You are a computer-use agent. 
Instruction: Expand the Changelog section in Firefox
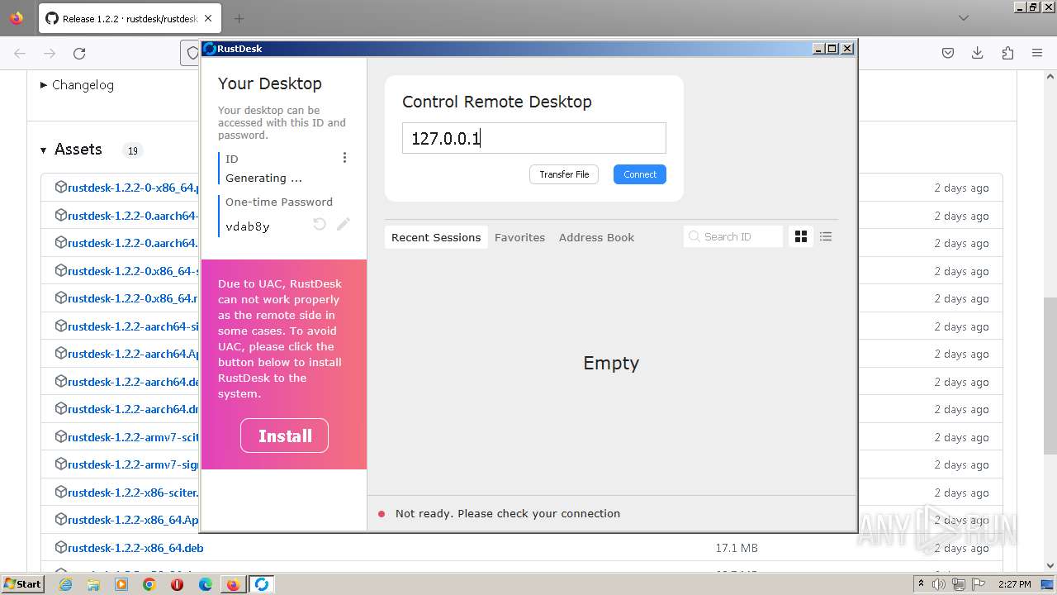pyautogui.click(x=77, y=85)
